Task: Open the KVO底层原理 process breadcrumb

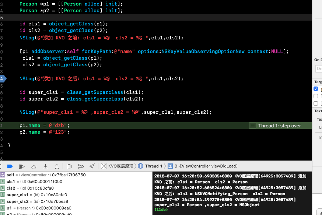Action: (x=117, y=166)
